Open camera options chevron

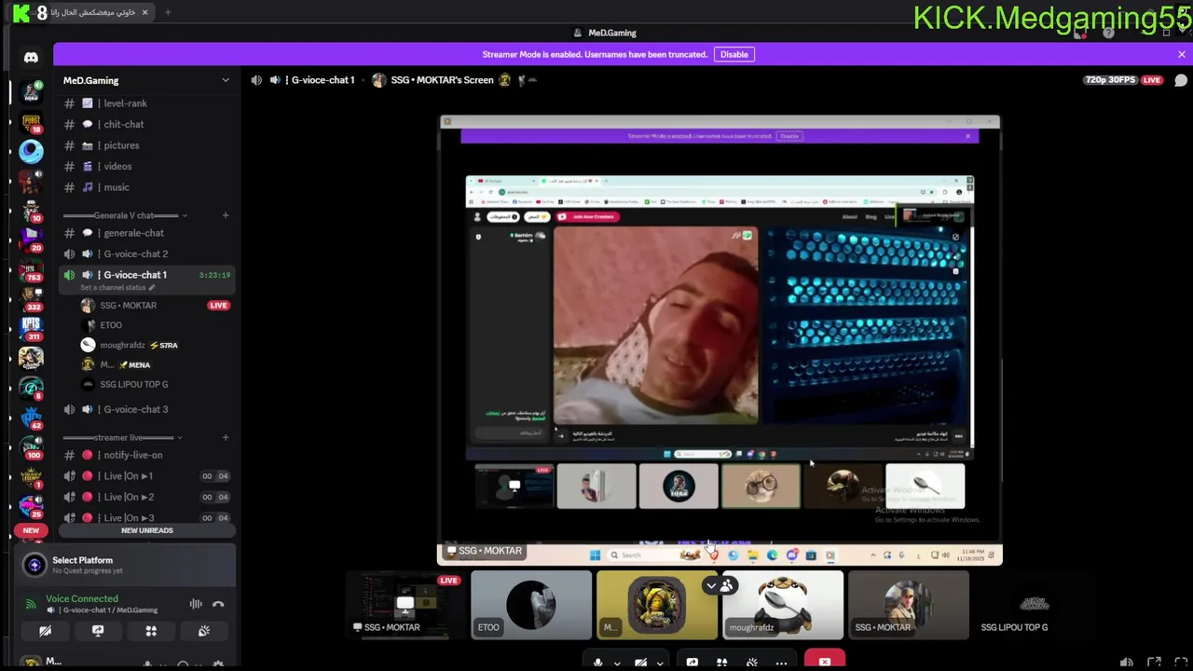[659, 664]
